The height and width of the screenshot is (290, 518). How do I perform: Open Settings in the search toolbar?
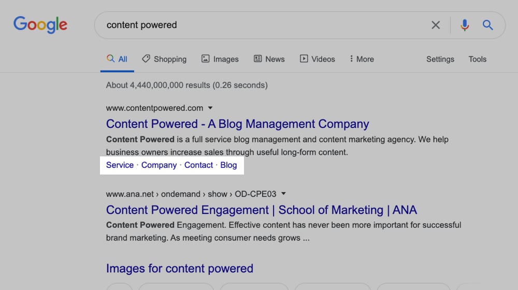(440, 59)
